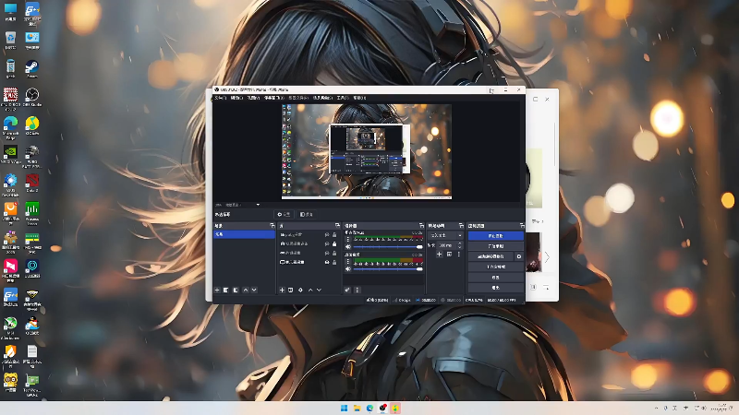Image resolution: width=739 pixels, height=415 pixels.
Task: Move the scene up in Scenes dock
Action: (x=245, y=290)
